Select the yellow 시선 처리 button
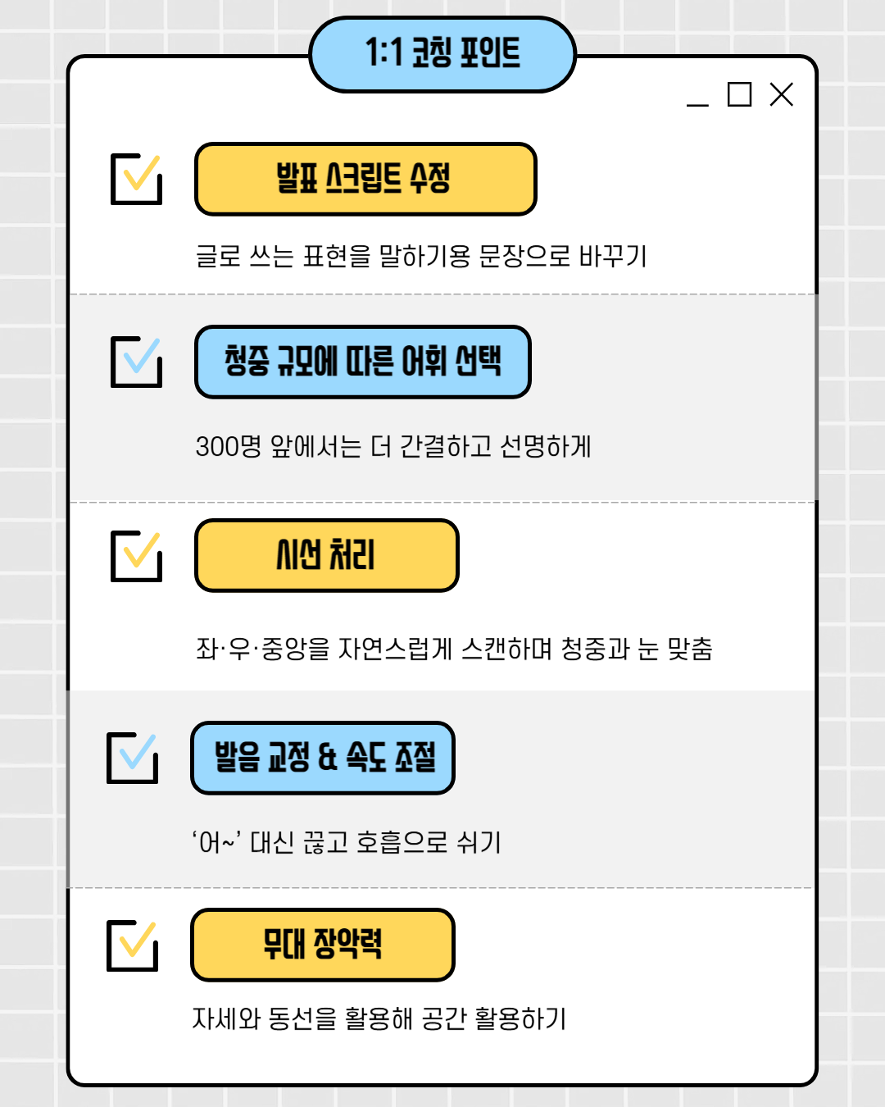The width and height of the screenshot is (885, 1107). (326, 555)
